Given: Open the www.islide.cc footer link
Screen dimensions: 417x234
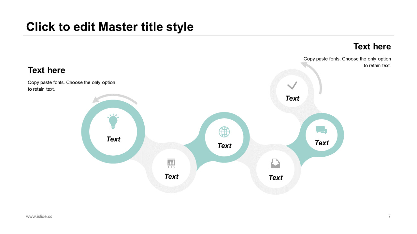Looking at the screenshot, I should (39, 216).
